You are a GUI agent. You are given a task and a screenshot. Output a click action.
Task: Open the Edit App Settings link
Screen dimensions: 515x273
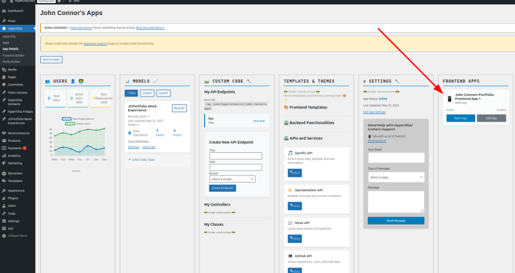(374, 112)
